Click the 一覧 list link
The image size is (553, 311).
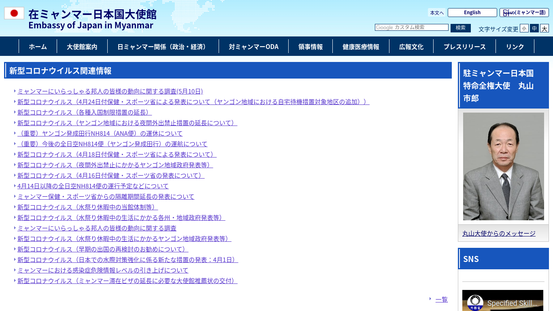442,300
